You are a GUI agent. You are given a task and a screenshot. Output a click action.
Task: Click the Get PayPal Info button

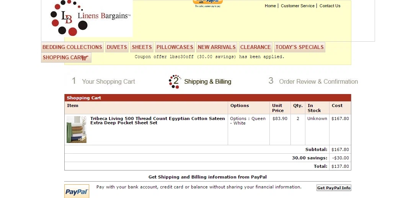(334, 188)
